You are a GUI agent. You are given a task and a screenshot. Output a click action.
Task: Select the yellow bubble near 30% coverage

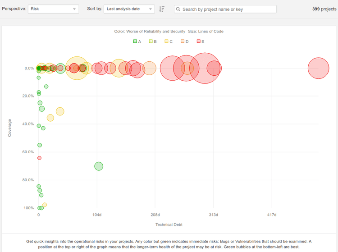click(x=60, y=111)
